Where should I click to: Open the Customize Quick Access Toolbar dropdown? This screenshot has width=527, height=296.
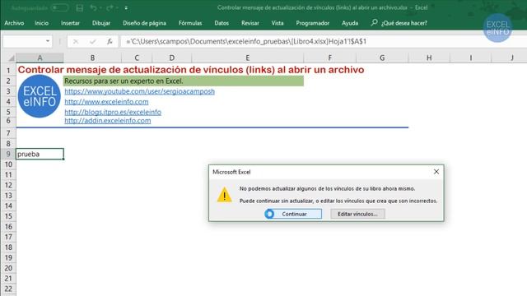126,8
